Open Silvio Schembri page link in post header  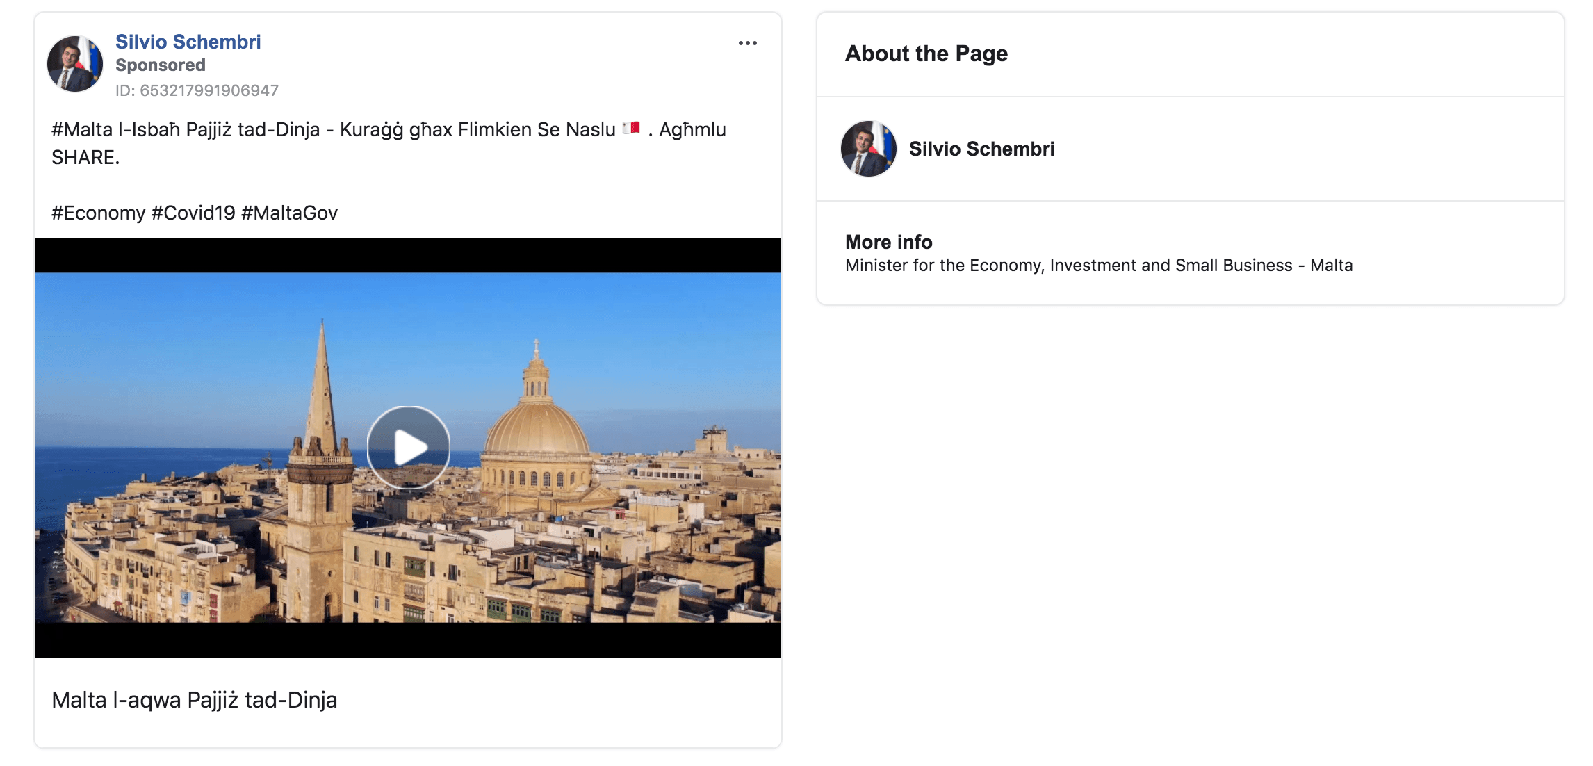click(x=188, y=42)
